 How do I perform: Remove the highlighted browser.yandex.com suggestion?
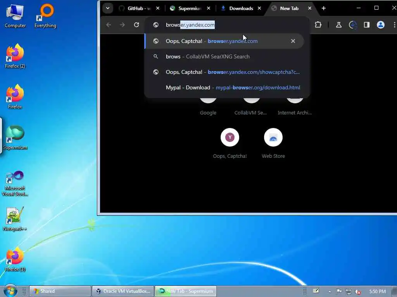pos(293,41)
